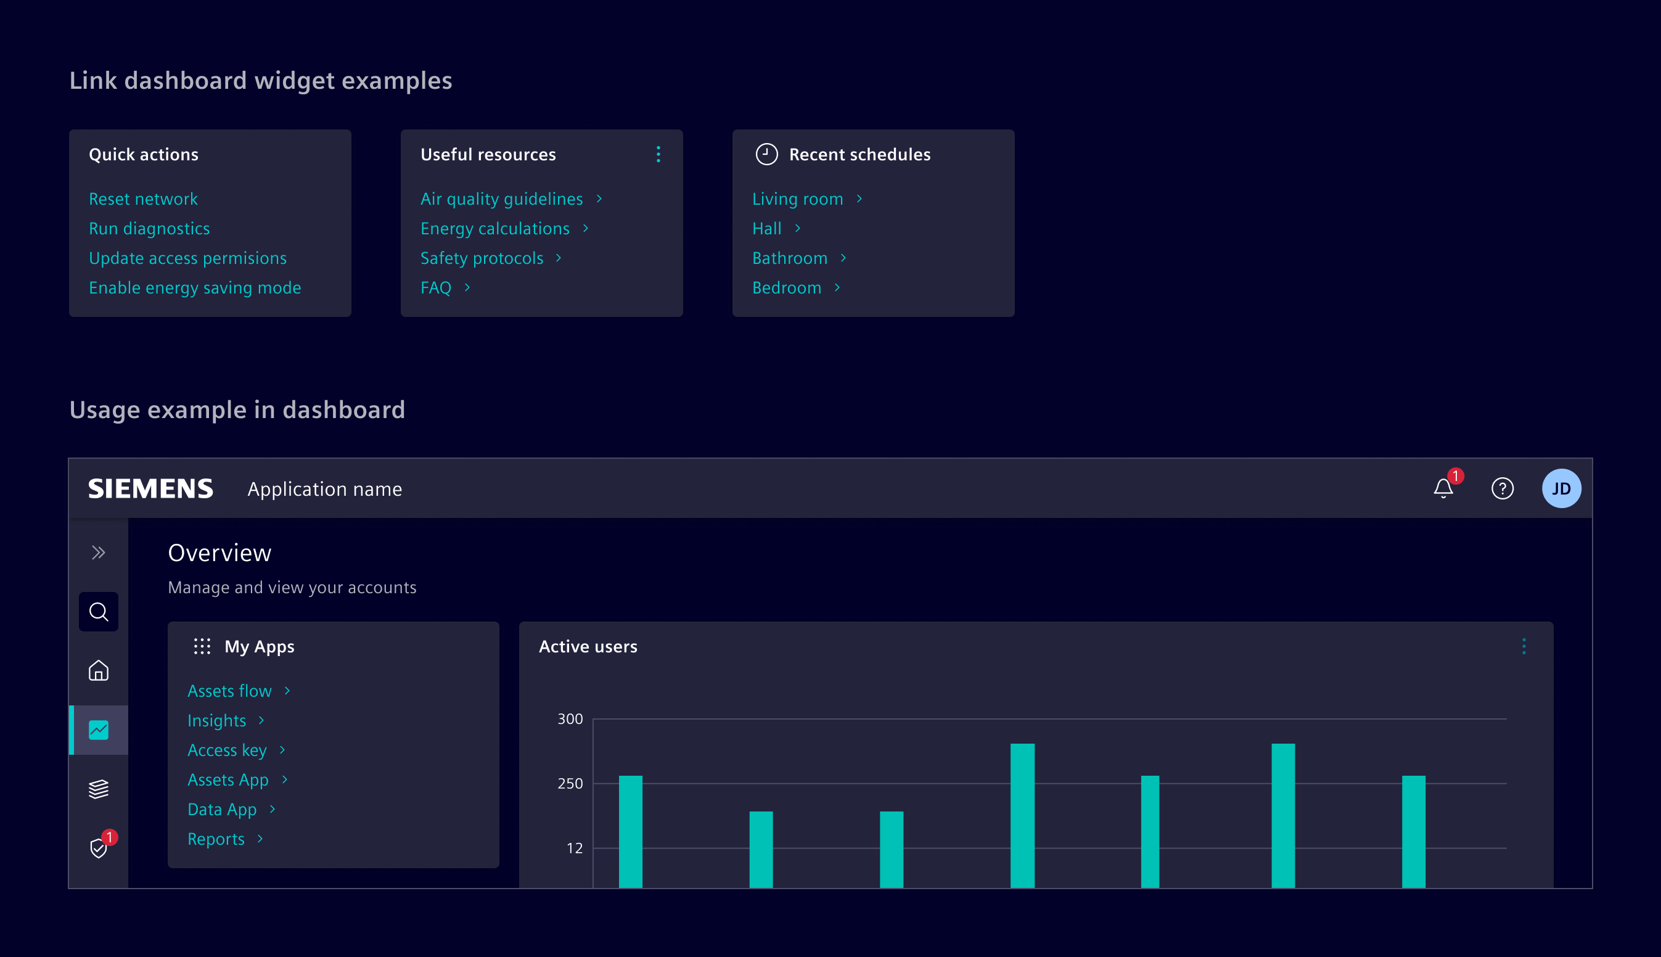This screenshot has width=1661, height=957.
Task: Open the search panel in the sidebar
Action: point(98,611)
